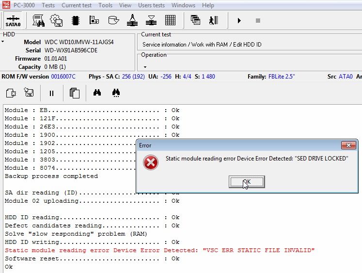Click the SATA0 port selector button
362x273 pixels.
pyautogui.click(x=13, y=20)
